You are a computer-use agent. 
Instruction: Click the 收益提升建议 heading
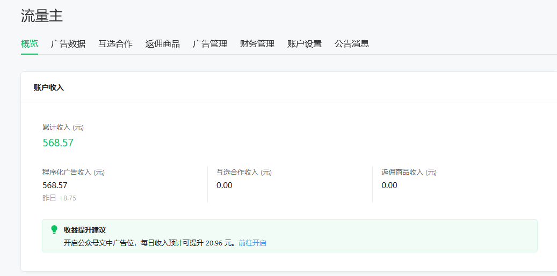tap(85, 229)
